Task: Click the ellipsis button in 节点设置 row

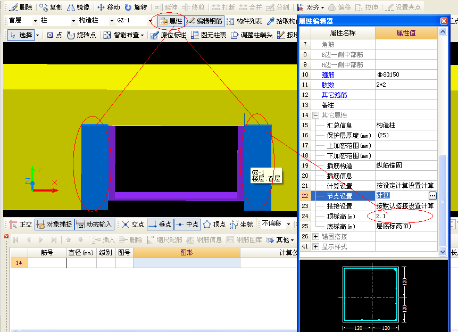Action: [432, 195]
